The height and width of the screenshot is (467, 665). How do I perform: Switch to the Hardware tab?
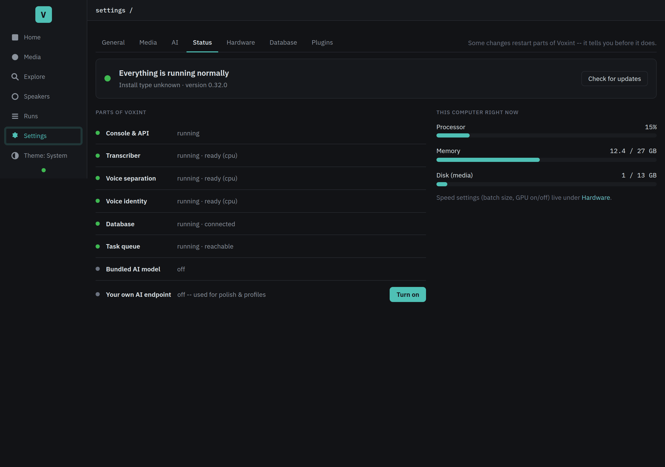click(x=241, y=43)
